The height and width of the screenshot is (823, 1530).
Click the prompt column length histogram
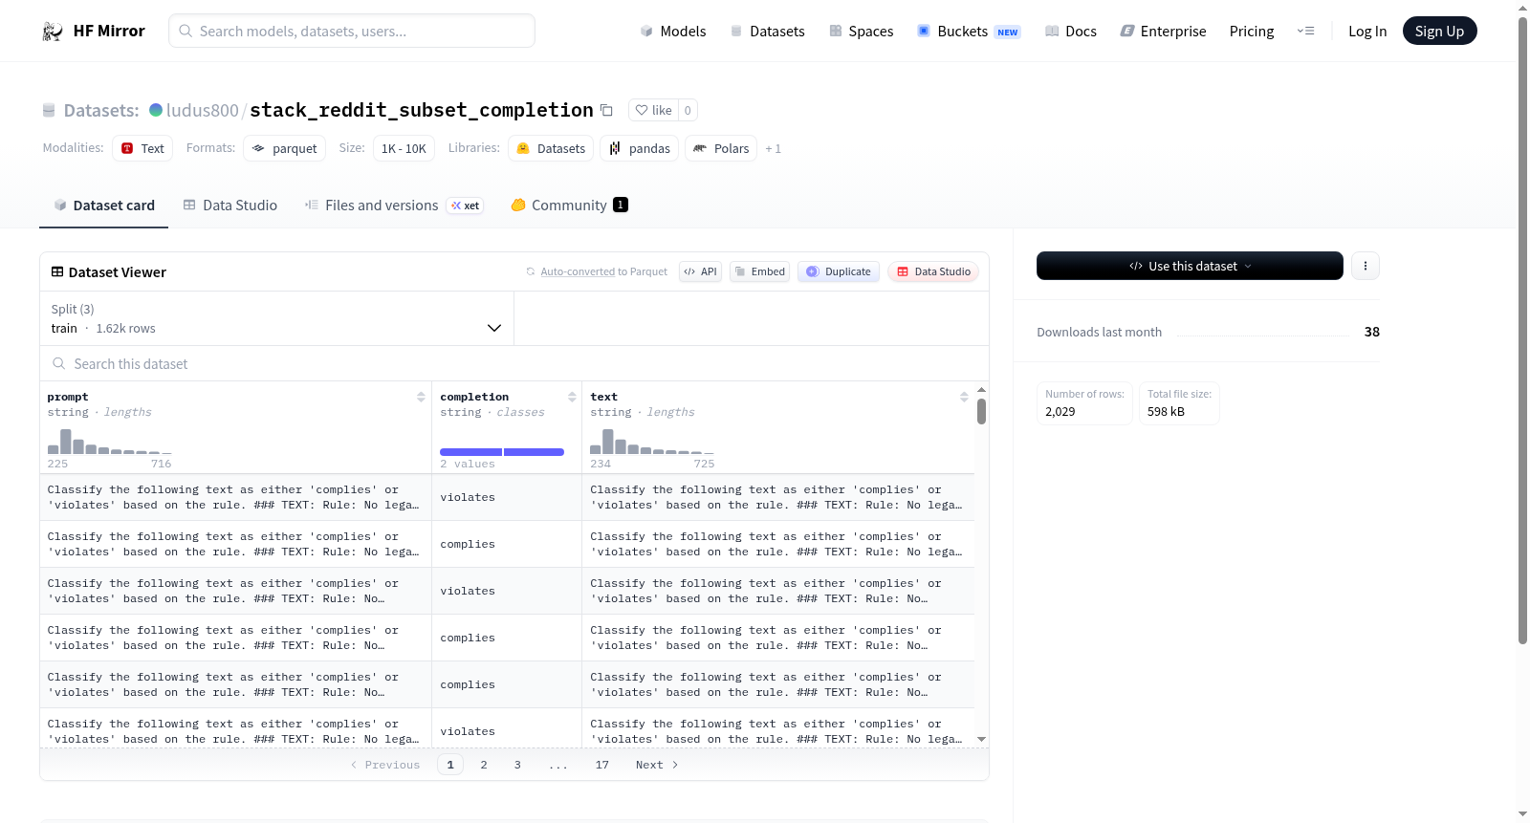click(110, 442)
